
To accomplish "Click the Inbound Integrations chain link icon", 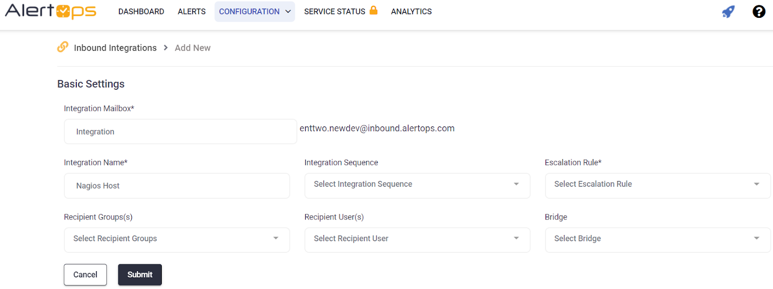I will coord(63,47).
